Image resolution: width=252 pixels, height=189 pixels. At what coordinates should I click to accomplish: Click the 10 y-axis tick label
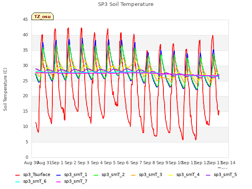coord(25,127)
